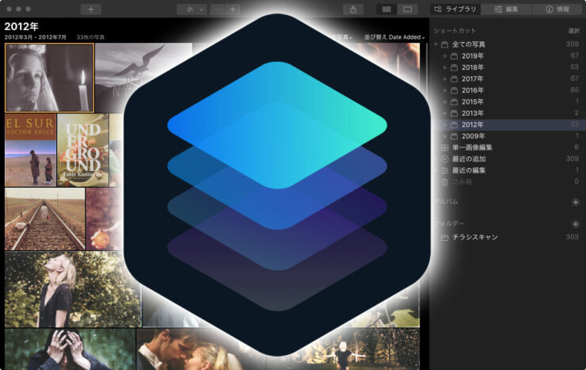Expand the 2013年 disclosure triangle

tap(445, 113)
